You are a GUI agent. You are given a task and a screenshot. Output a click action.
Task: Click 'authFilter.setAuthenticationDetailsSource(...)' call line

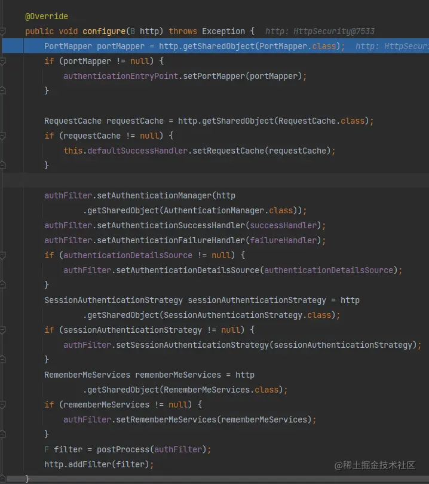(x=232, y=271)
